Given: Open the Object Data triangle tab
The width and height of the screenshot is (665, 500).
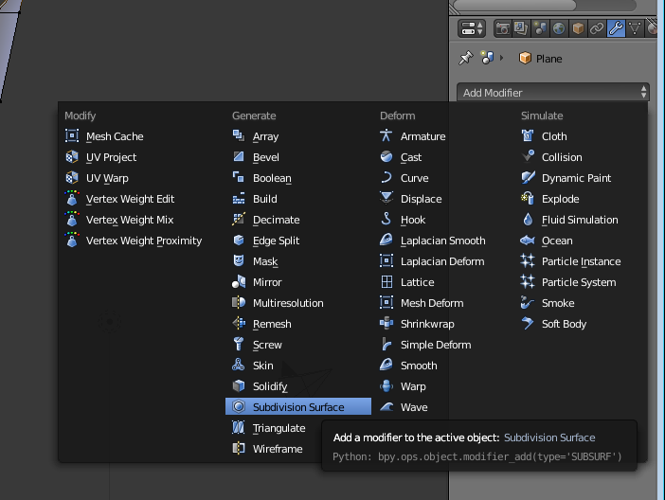Looking at the screenshot, I should click(635, 28).
